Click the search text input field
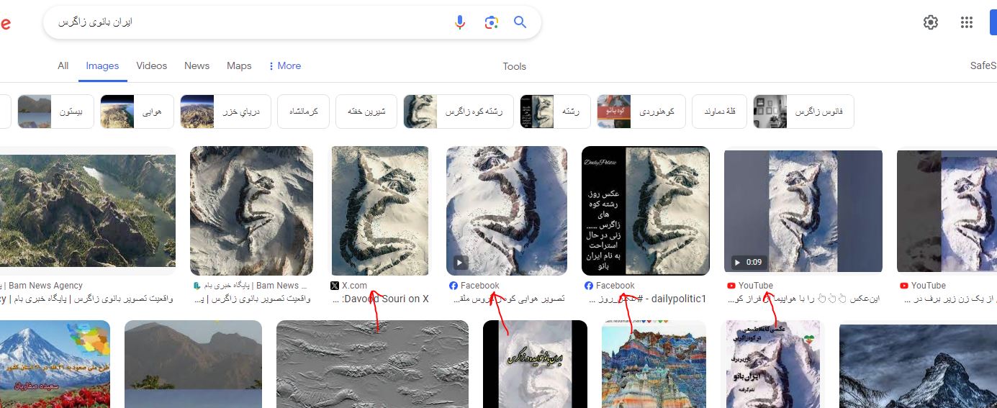Image resolution: width=997 pixels, height=408 pixels. point(245,22)
